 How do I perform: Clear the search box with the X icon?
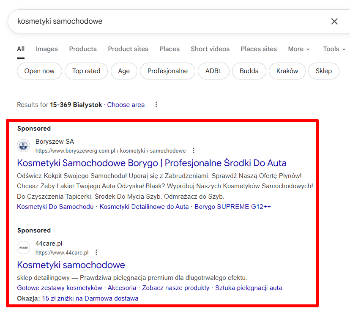334,21
